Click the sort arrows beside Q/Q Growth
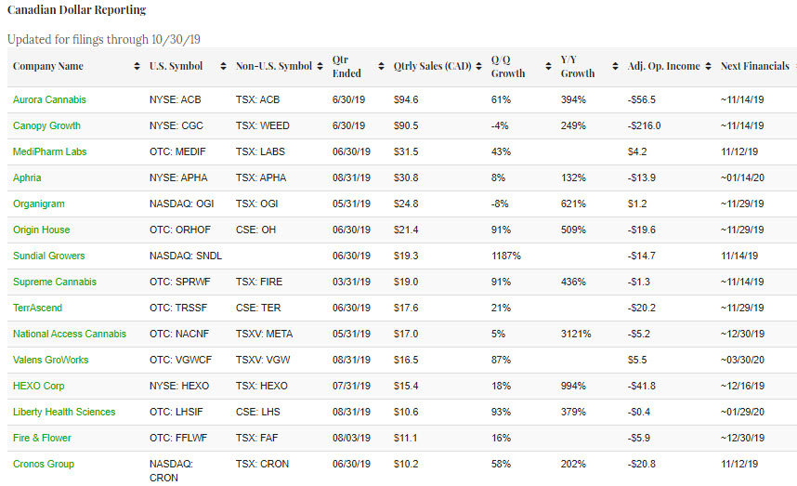This screenshot has height=486, width=797. pyautogui.click(x=546, y=67)
